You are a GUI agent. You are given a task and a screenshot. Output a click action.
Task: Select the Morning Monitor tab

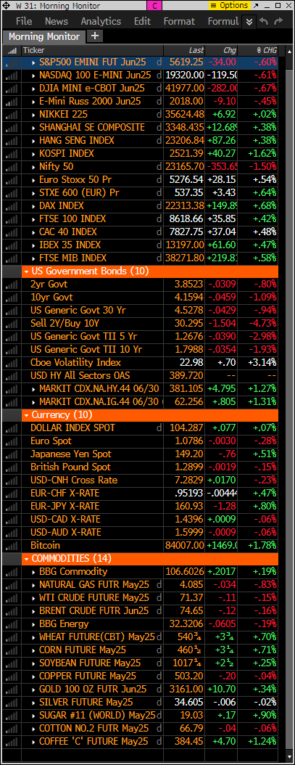(44, 36)
